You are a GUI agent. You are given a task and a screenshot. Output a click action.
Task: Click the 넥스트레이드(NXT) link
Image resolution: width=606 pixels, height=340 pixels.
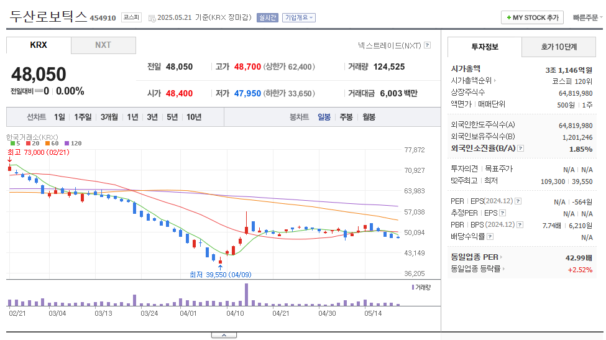click(389, 45)
